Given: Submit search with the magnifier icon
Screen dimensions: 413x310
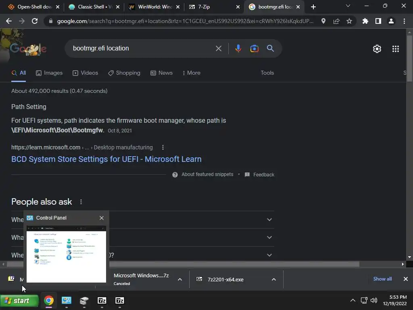Looking at the screenshot, I should [270, 48].
